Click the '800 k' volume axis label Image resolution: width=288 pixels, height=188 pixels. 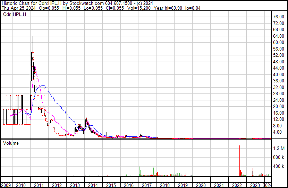[x=279, y=157]
